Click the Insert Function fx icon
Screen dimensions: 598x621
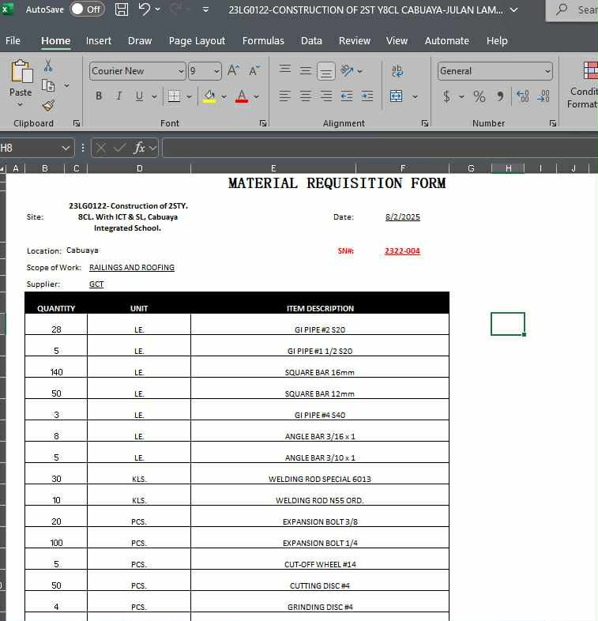[x=139, y=147]
